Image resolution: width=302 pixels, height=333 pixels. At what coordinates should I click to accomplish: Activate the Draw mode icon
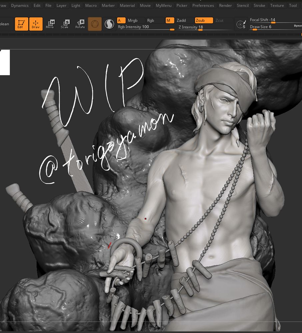click(36, 24)
